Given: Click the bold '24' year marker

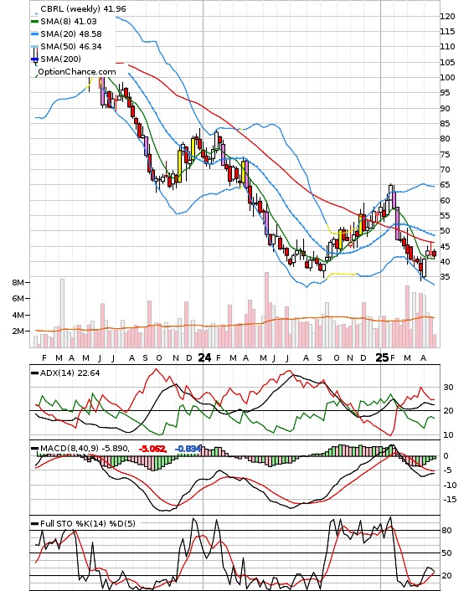Looking at the screenshot, I should pyautogui.click(x=204, y=357).
